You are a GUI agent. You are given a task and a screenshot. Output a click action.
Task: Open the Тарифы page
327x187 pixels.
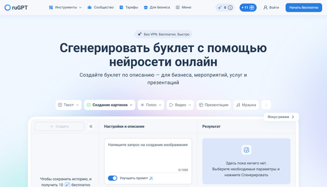point(129,7)
